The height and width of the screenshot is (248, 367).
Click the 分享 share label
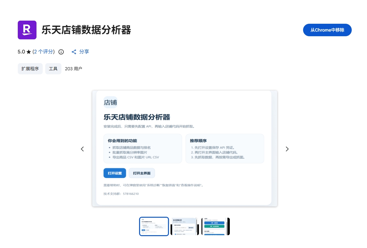pos(84,52)
